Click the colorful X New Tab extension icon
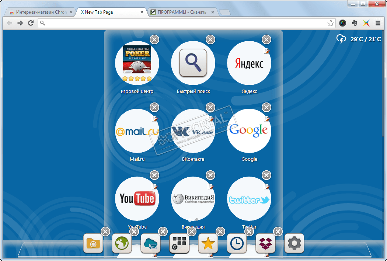This screenshot has width=387, height=261. click(366, 23)
